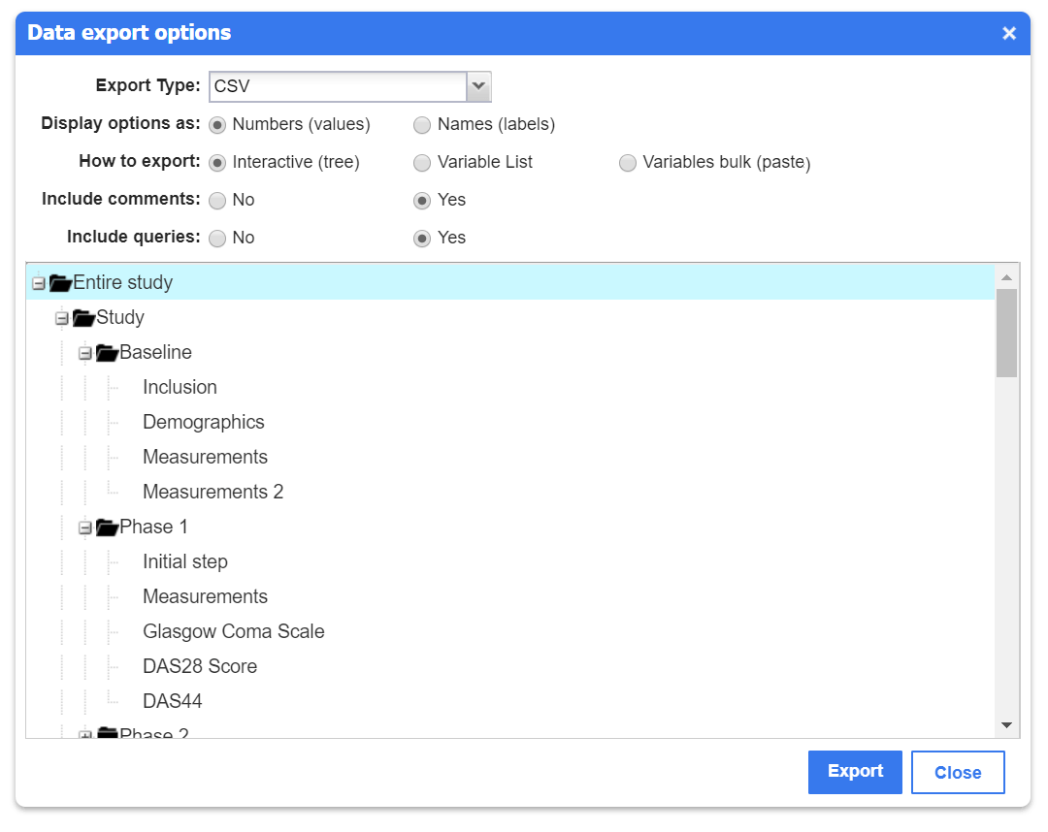Choose Variable List export method
Screen dimensions: 1048x832
(422, 163)
